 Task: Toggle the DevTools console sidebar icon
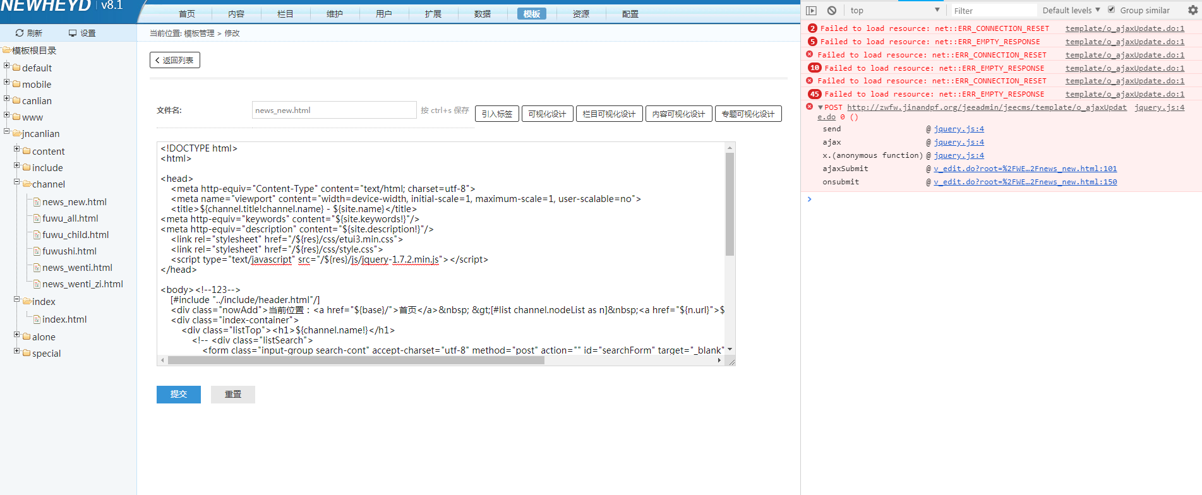[x=812, y=11]
